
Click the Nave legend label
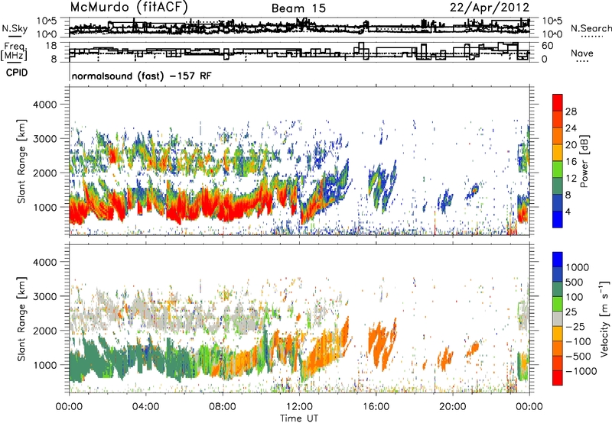tap(582, 53)
